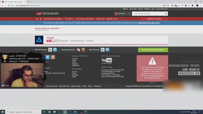Viewport: 203px width, 114px height.
Task: Click the Register link
Action: (147, 9)
